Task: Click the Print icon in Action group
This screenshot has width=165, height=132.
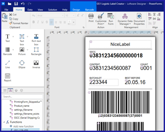Action: (91, 18)
